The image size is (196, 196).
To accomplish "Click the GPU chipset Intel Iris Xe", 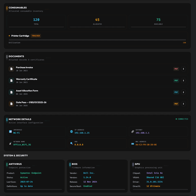I will pyautogui.click(x=155, y=173).
